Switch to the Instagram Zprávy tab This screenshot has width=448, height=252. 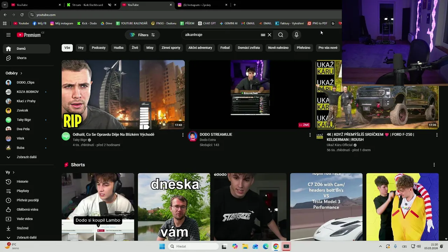tap(199, 5)
